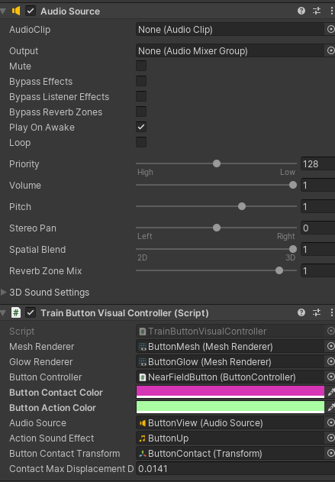
Task: Click the Pitch slider handle
Action: click(x=242, y=206)
